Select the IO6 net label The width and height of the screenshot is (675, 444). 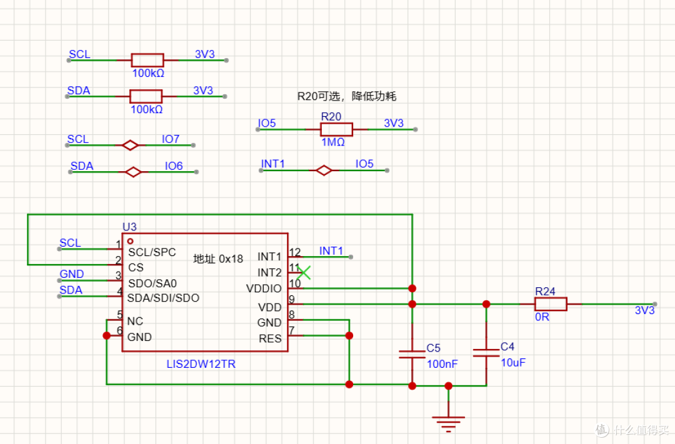(174, 165)
